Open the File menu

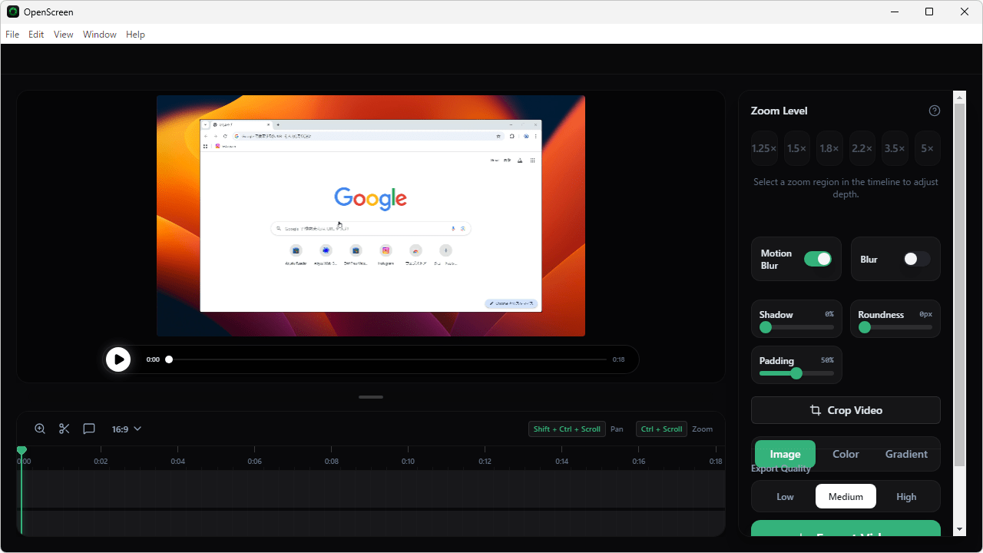pos(12,34)
